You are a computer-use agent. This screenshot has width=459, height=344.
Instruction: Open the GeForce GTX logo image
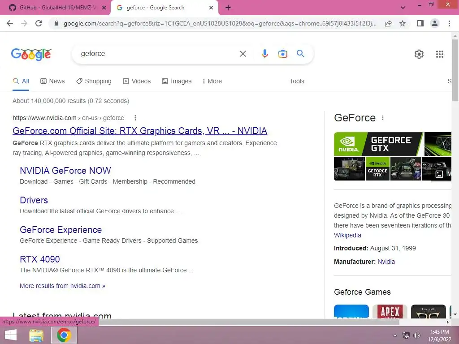tap(378, 144)
